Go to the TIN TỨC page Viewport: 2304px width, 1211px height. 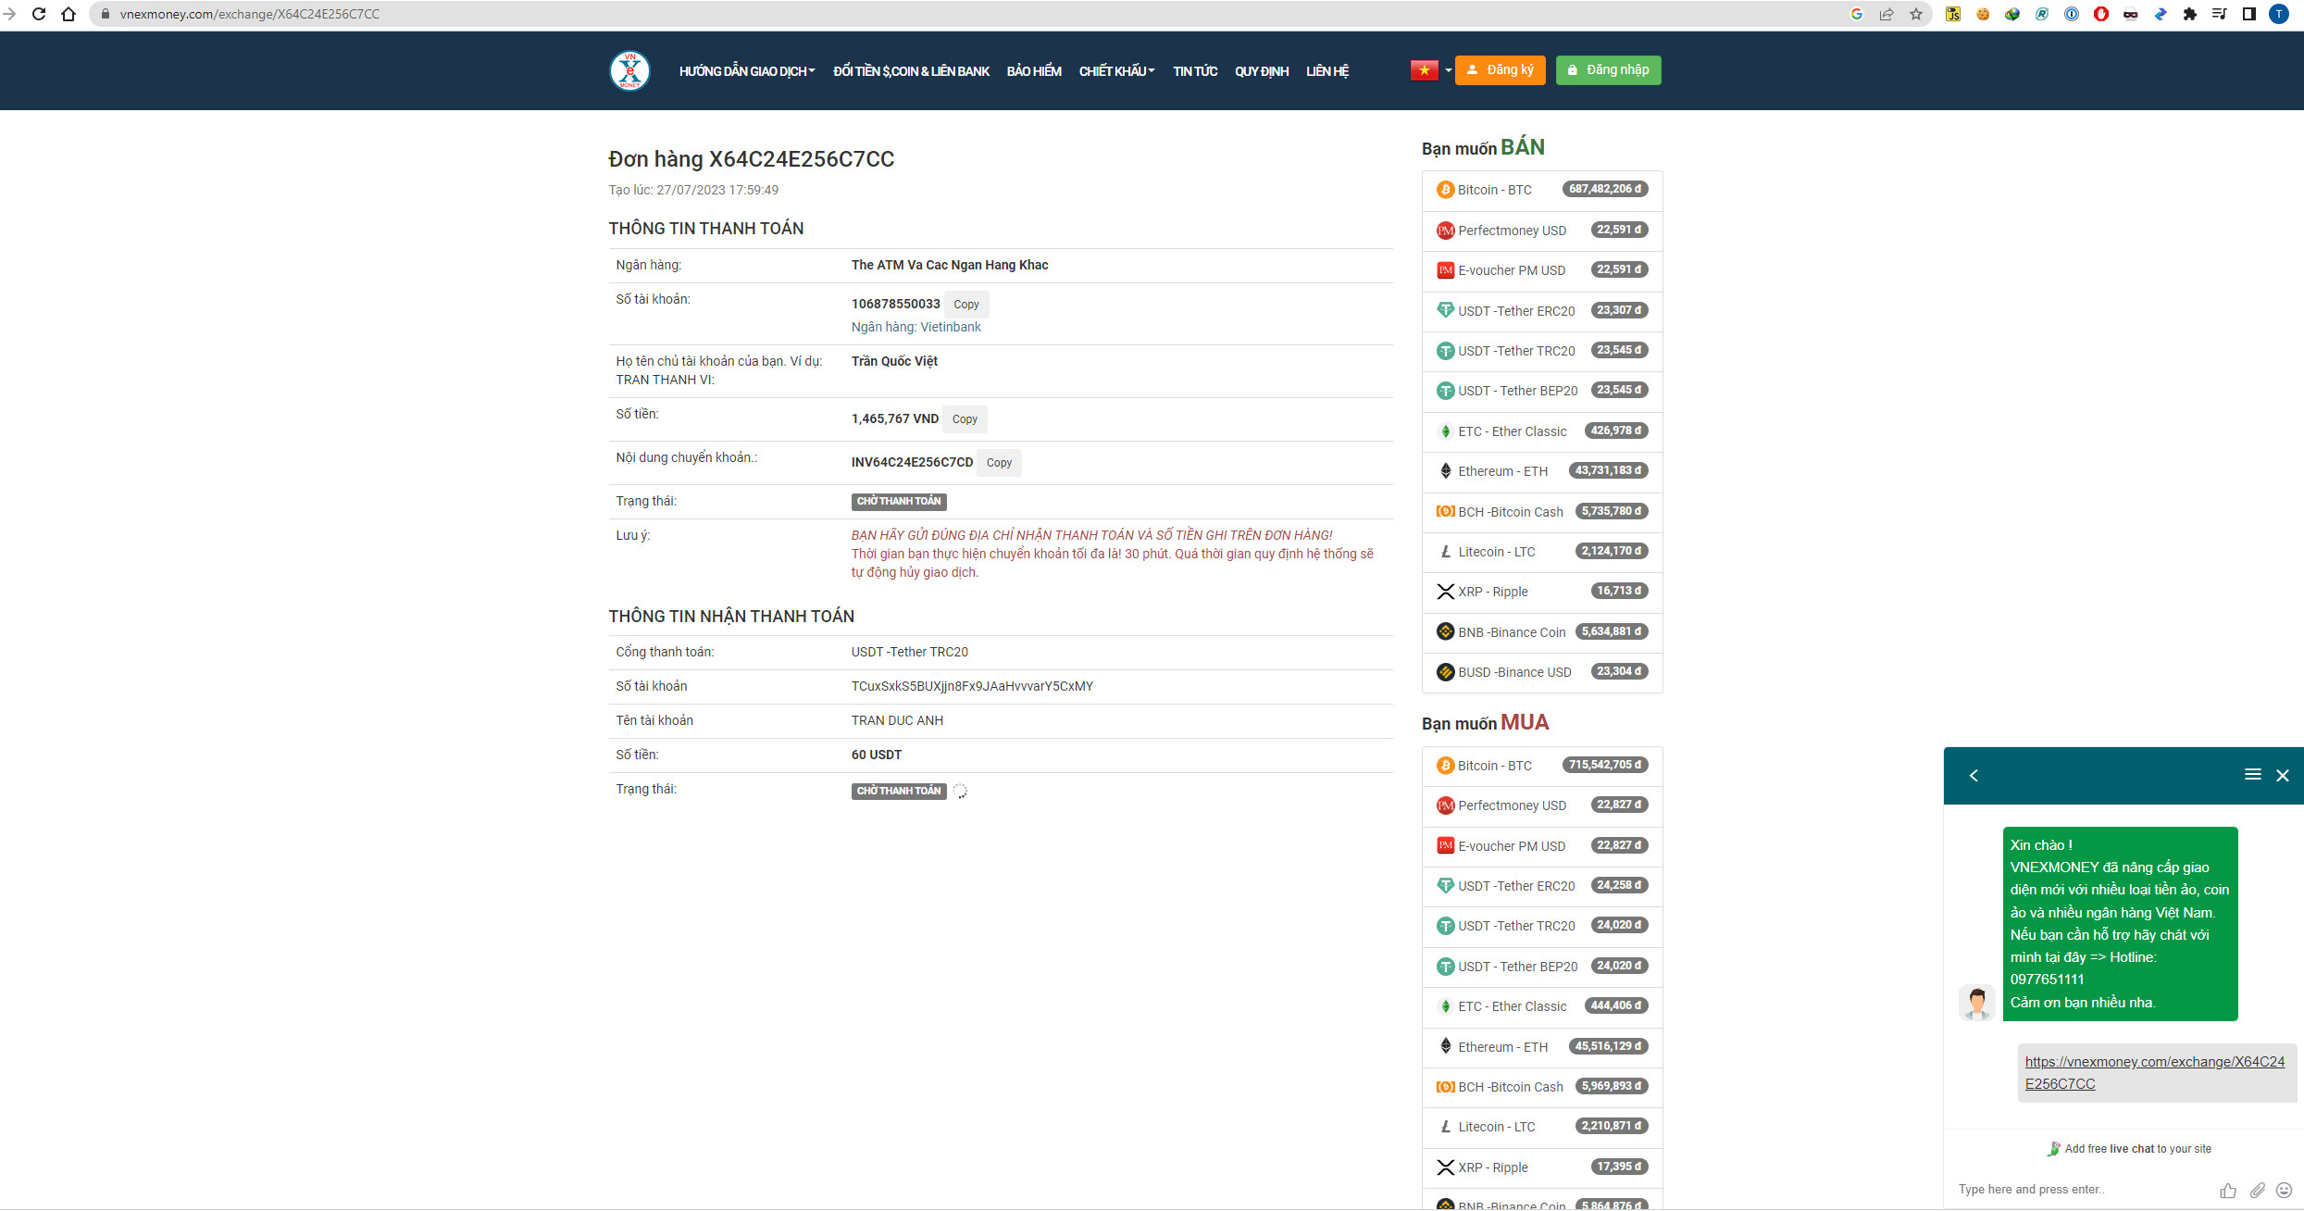click(1194, 71)
